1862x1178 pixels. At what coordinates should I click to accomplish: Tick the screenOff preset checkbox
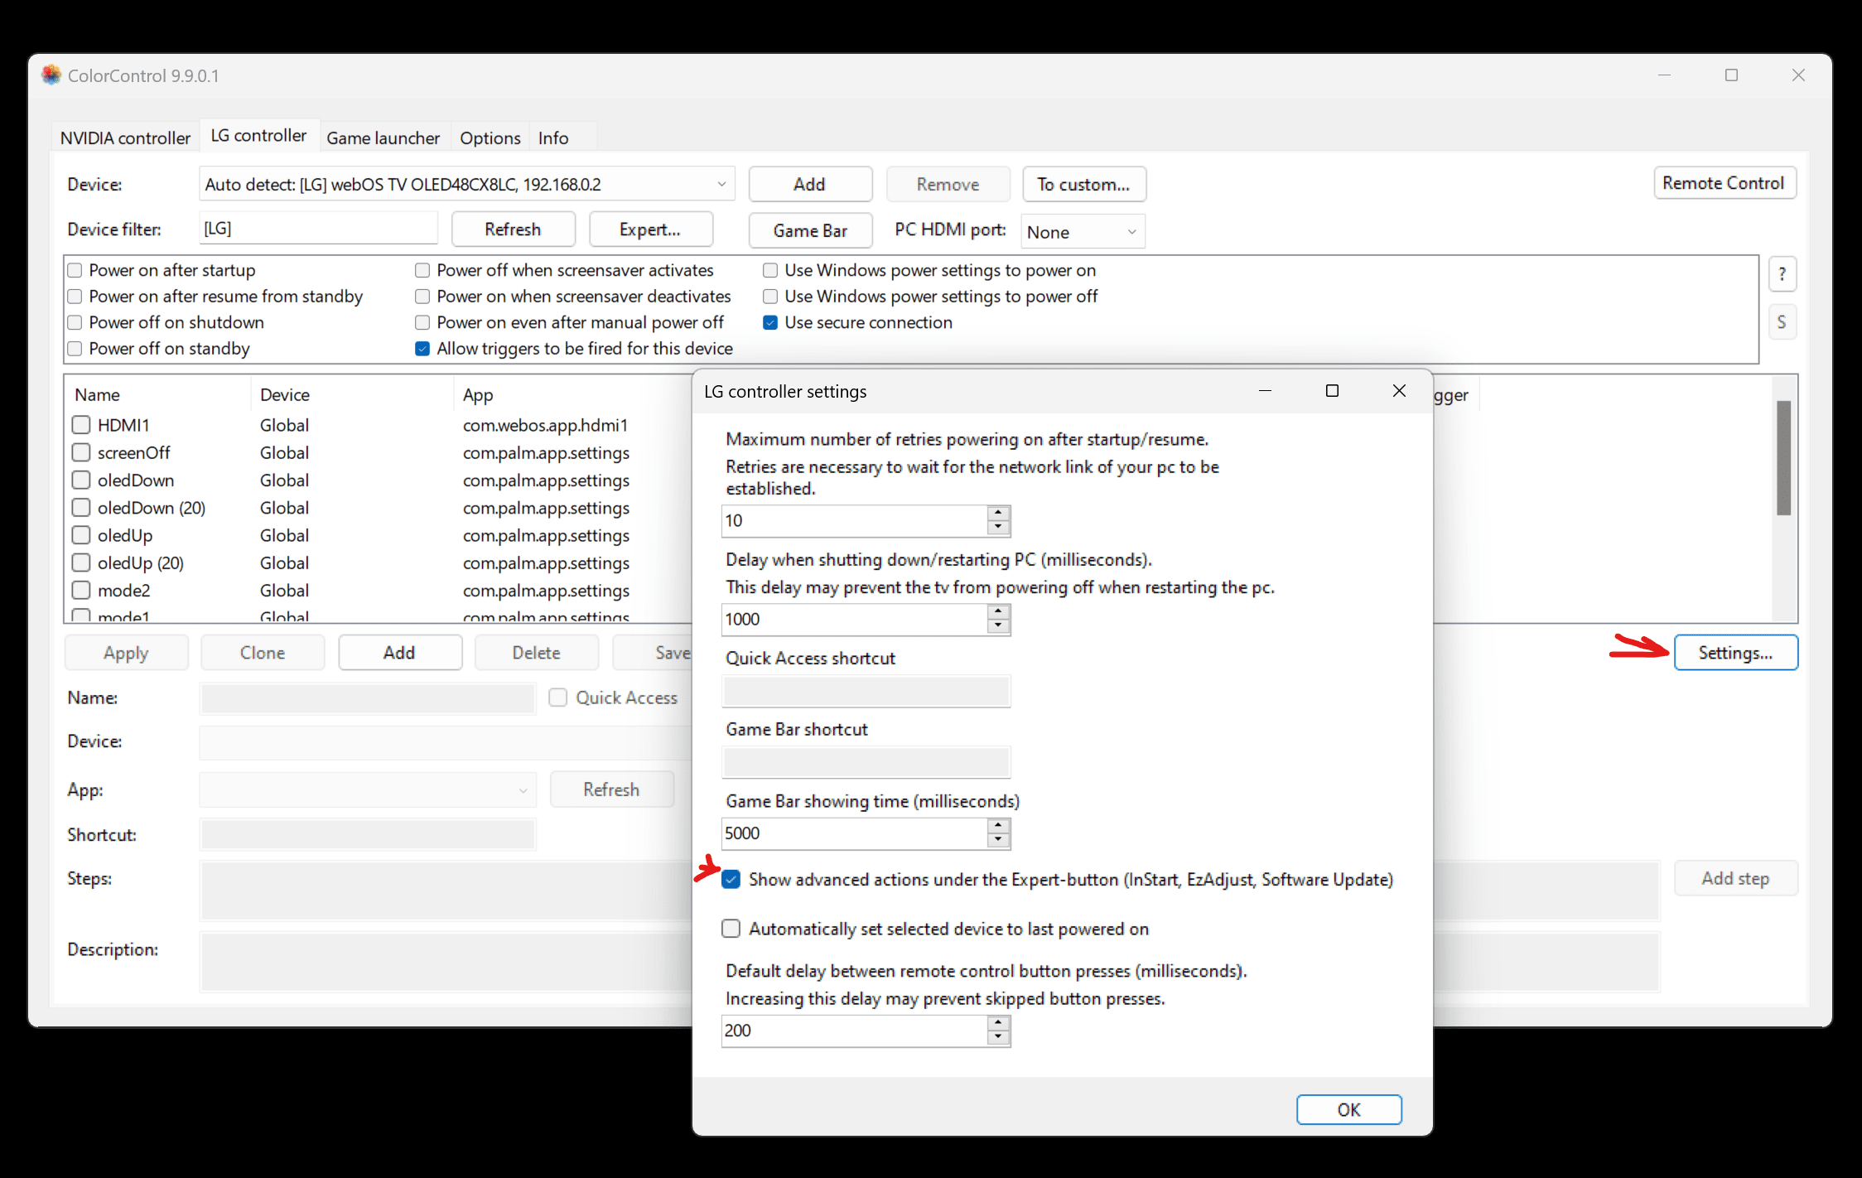pos(81,452)
